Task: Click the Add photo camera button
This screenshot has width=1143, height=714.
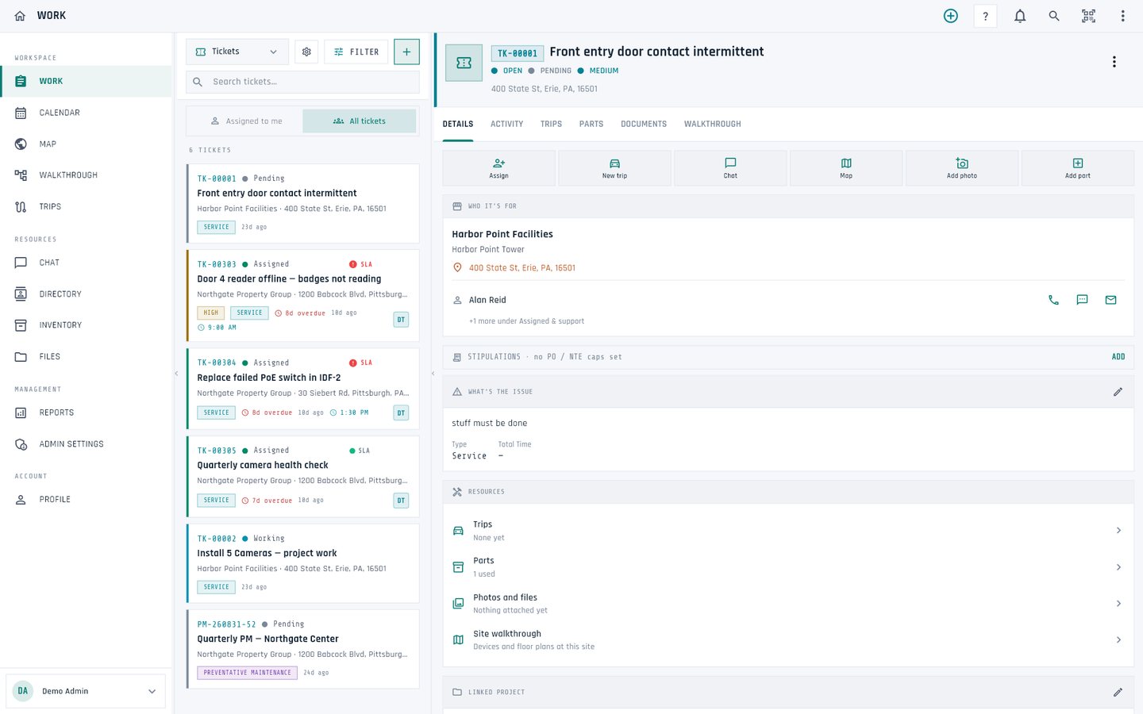Action: click(962, 168)
